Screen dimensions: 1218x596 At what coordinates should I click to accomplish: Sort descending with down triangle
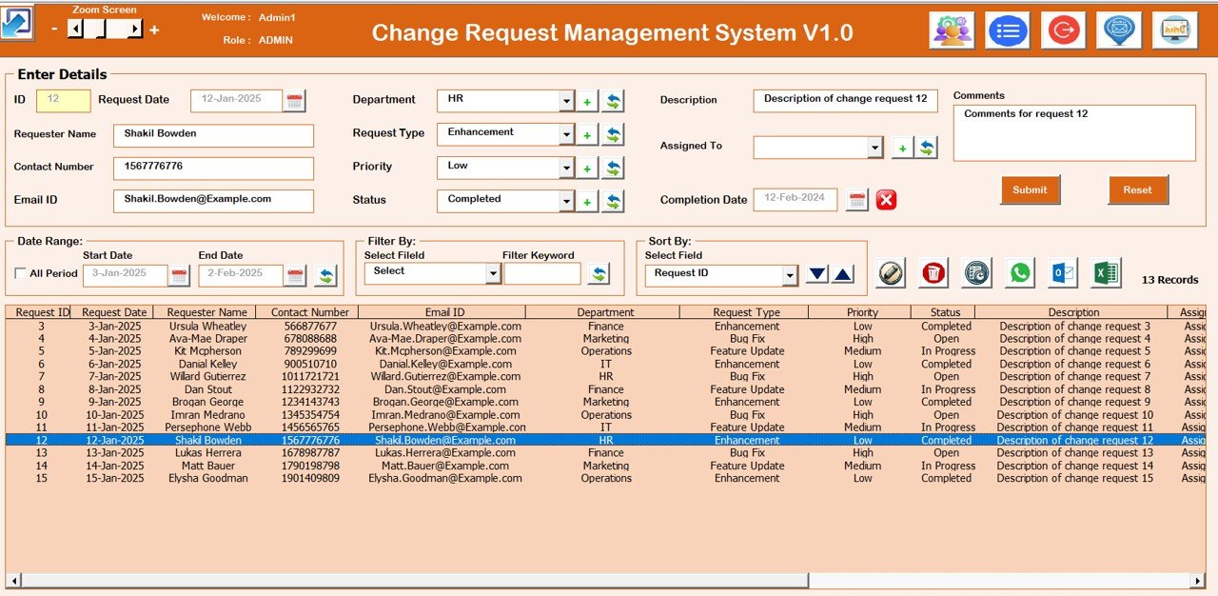816,275
